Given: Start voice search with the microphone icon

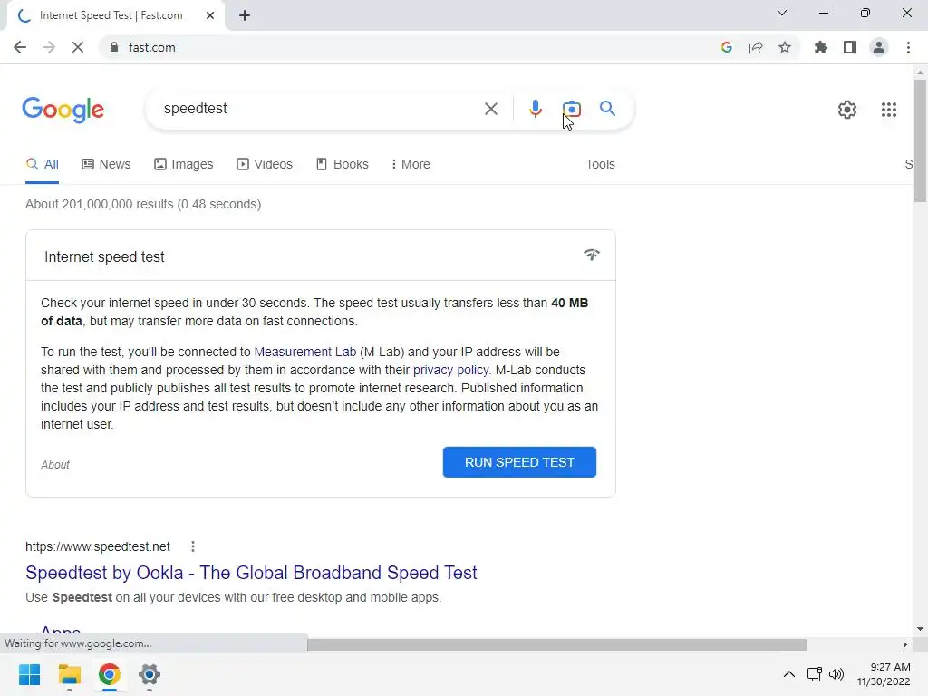Looking at the screenshot, I should [x=535, y=109].
